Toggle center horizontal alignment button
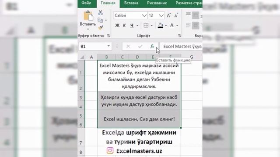Image resolution: width=280 pixels, height=157 pixels. (x=196, y=26)
